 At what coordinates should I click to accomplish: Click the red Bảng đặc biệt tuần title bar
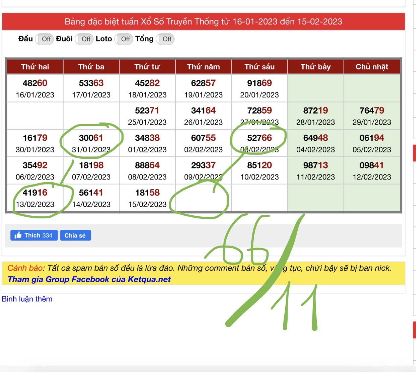(x=203, y=22)
